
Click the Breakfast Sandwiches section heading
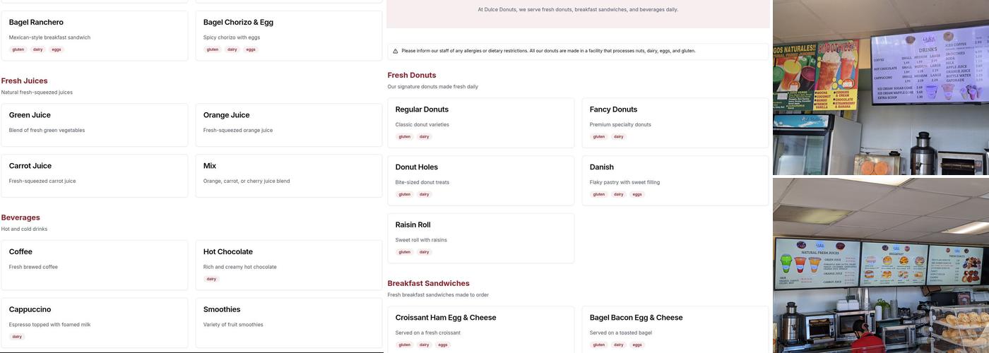click(428, 283)
